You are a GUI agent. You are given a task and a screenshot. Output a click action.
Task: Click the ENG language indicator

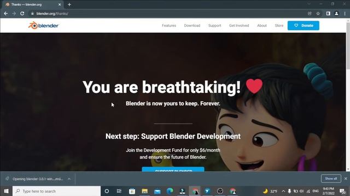tap(316, 191)
